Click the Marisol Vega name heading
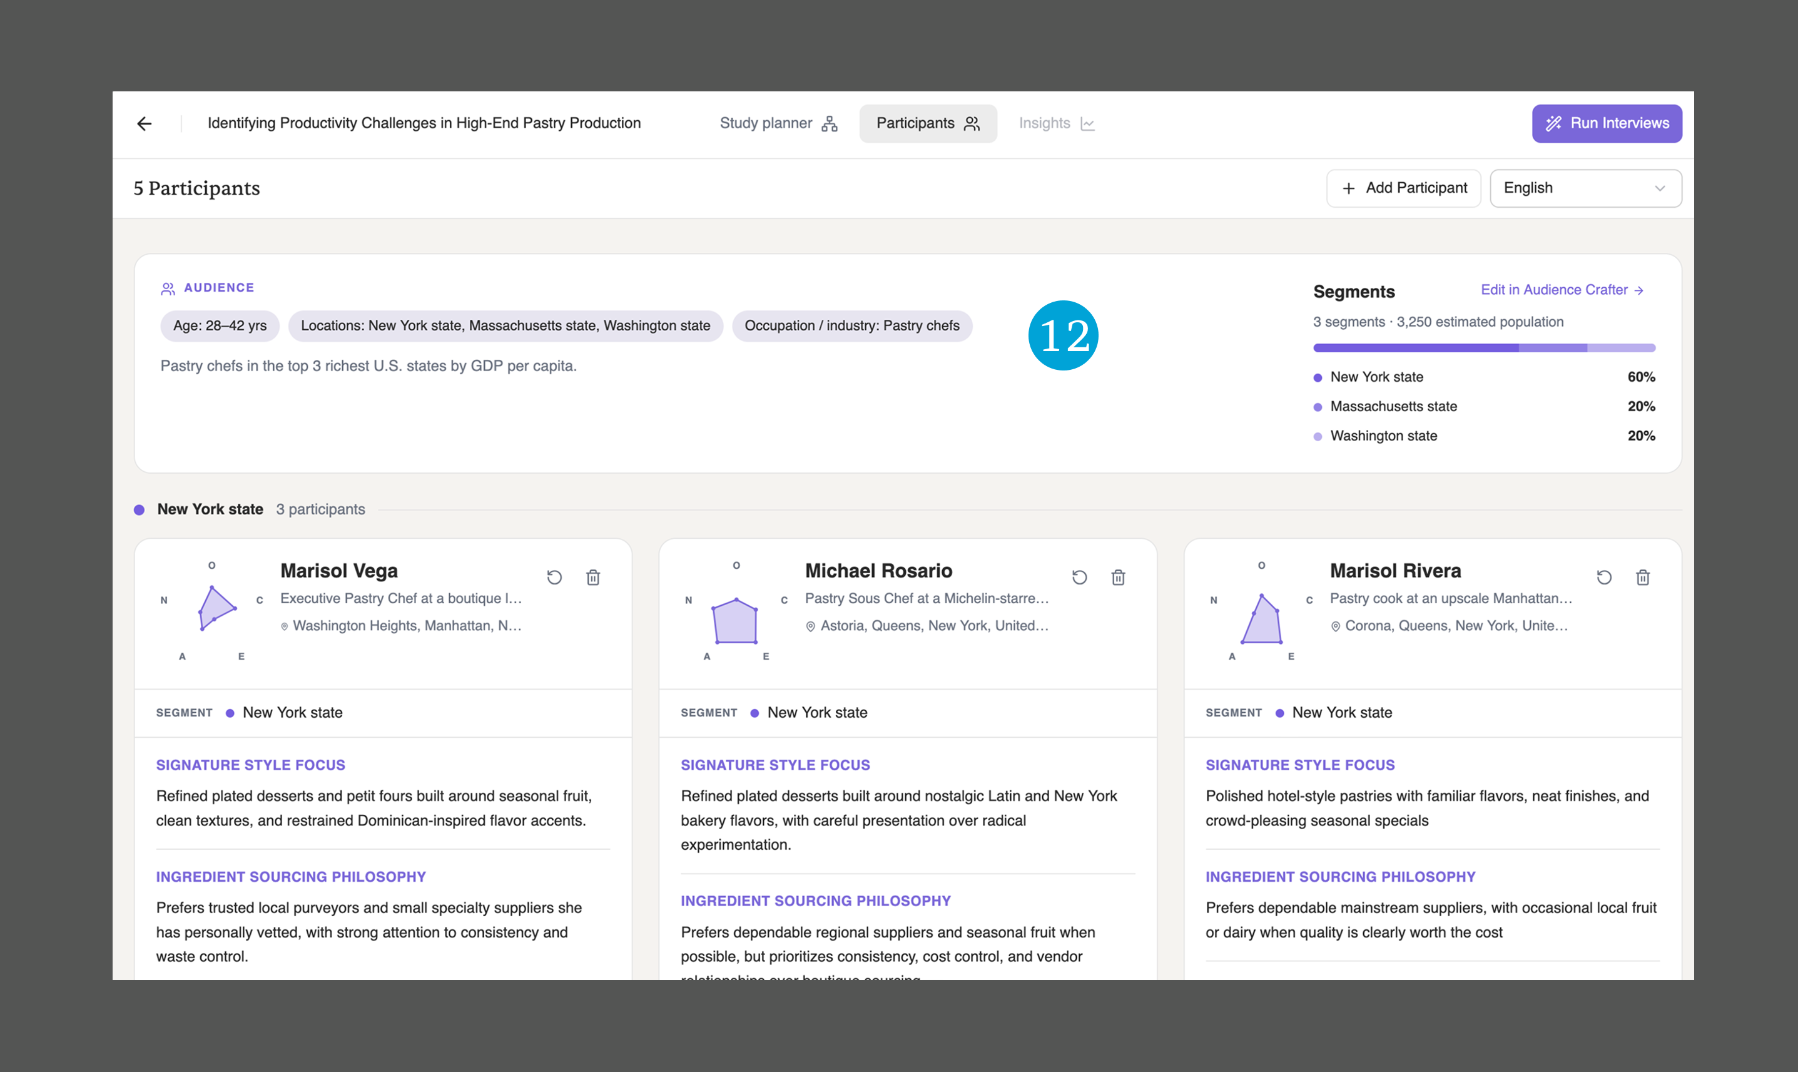1798x1072 pixels. (338, 571)
